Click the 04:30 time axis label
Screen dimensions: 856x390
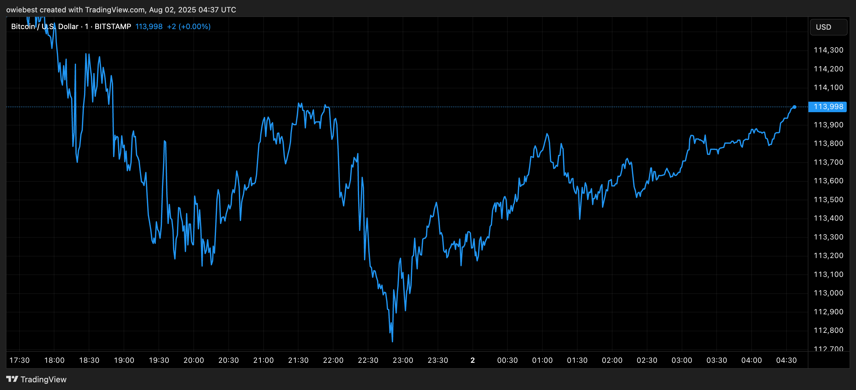(x=786, y=360)
